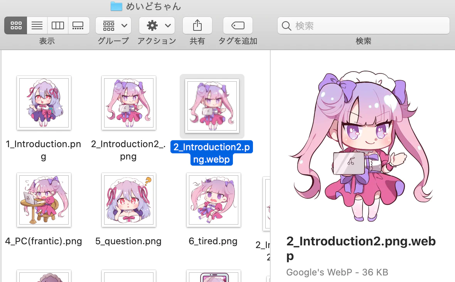Select the 4_PC(frantic).png thumbnail
The image size is (455, 282).
click(44, 200)
